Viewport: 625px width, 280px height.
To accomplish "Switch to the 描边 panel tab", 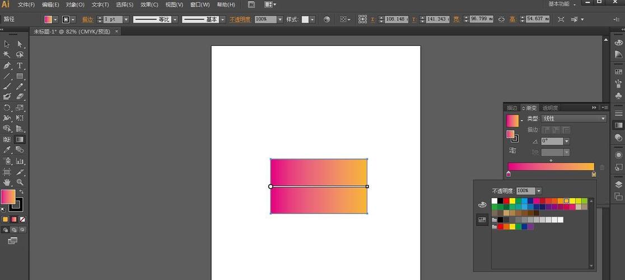I will click(x=512, y=108).
